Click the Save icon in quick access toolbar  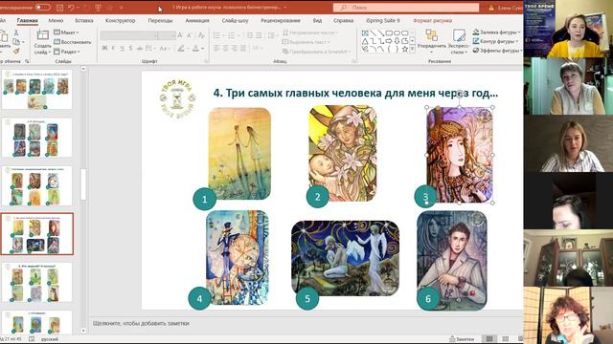(x=59, y=8)
